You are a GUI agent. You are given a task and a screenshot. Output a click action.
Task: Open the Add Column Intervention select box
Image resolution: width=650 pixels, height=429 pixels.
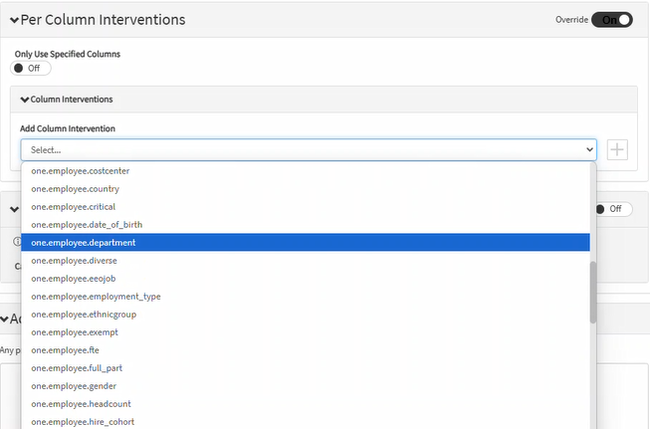[x=309, y=149]
